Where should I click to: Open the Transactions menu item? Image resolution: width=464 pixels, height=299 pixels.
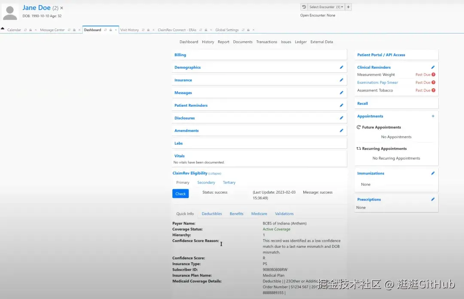[x=267, y=42]
